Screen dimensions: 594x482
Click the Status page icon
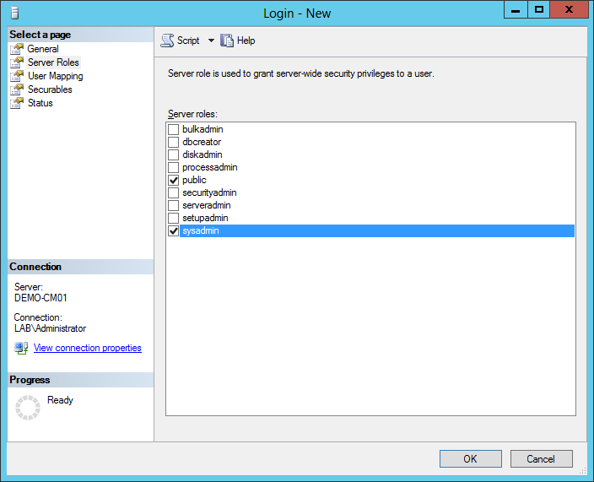17,103
